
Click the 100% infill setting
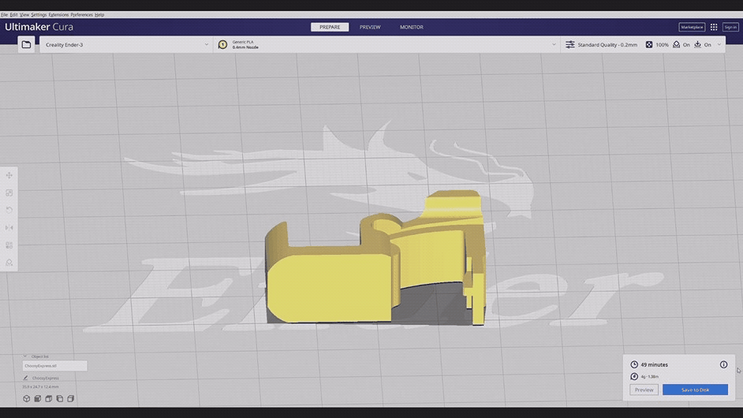(x=657, y=45)
